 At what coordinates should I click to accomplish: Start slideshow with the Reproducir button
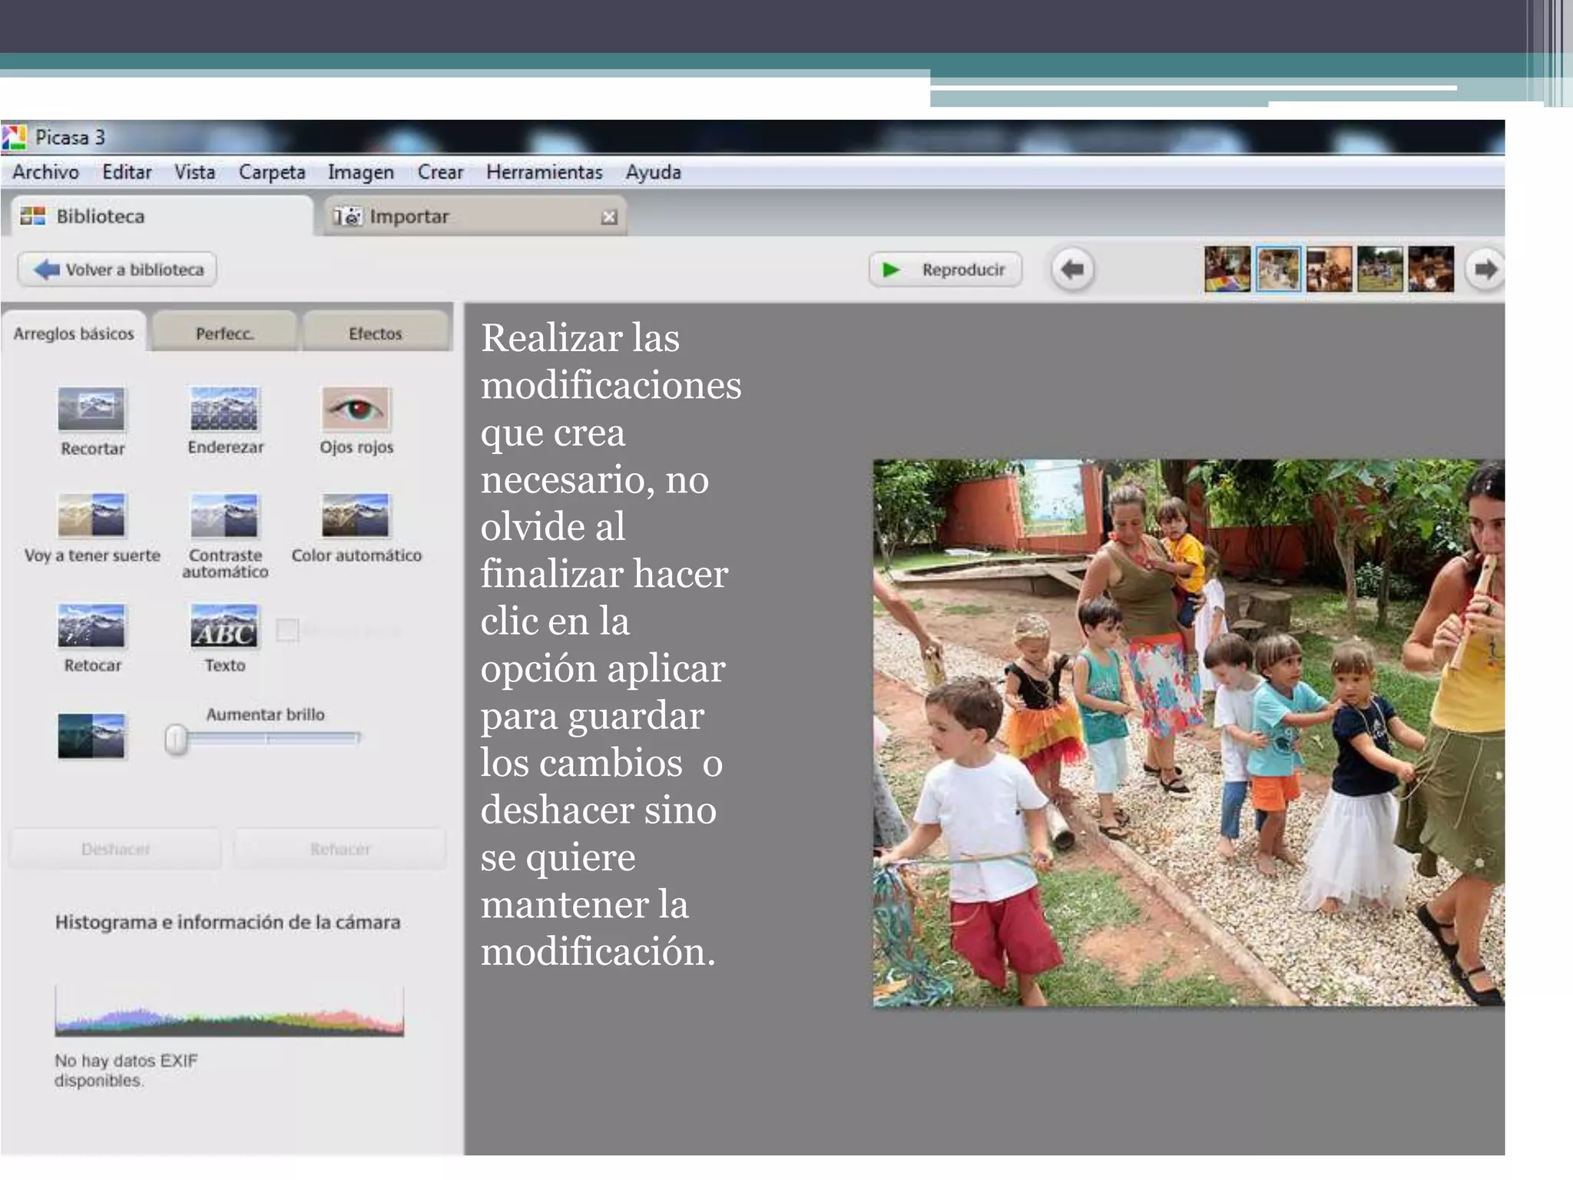945,270
